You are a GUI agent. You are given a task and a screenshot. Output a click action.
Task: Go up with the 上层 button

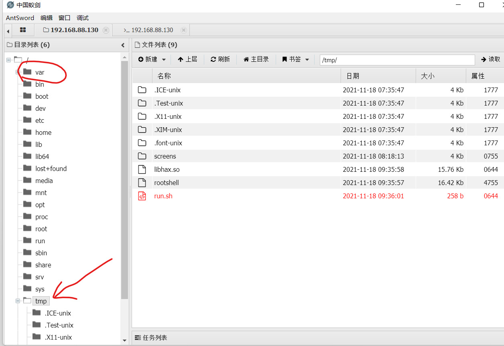coord(187,59)
